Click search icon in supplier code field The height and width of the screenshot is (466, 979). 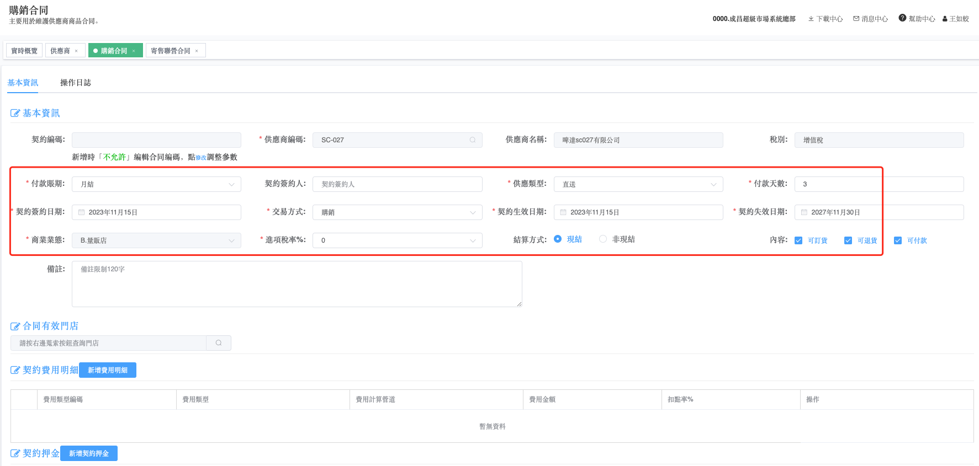coord(473,140)
